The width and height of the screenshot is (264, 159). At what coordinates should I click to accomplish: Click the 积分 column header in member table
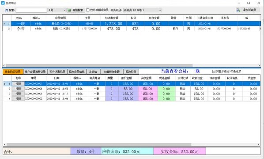point(133,18)
